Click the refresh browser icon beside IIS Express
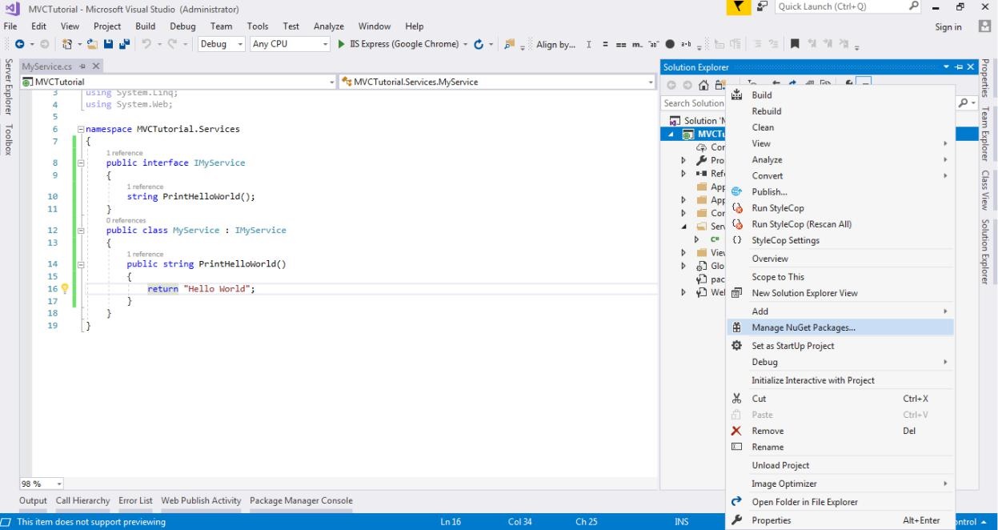 (479, 44)
